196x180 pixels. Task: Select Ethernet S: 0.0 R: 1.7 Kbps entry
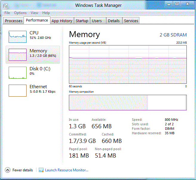click(x=33, y=90)
